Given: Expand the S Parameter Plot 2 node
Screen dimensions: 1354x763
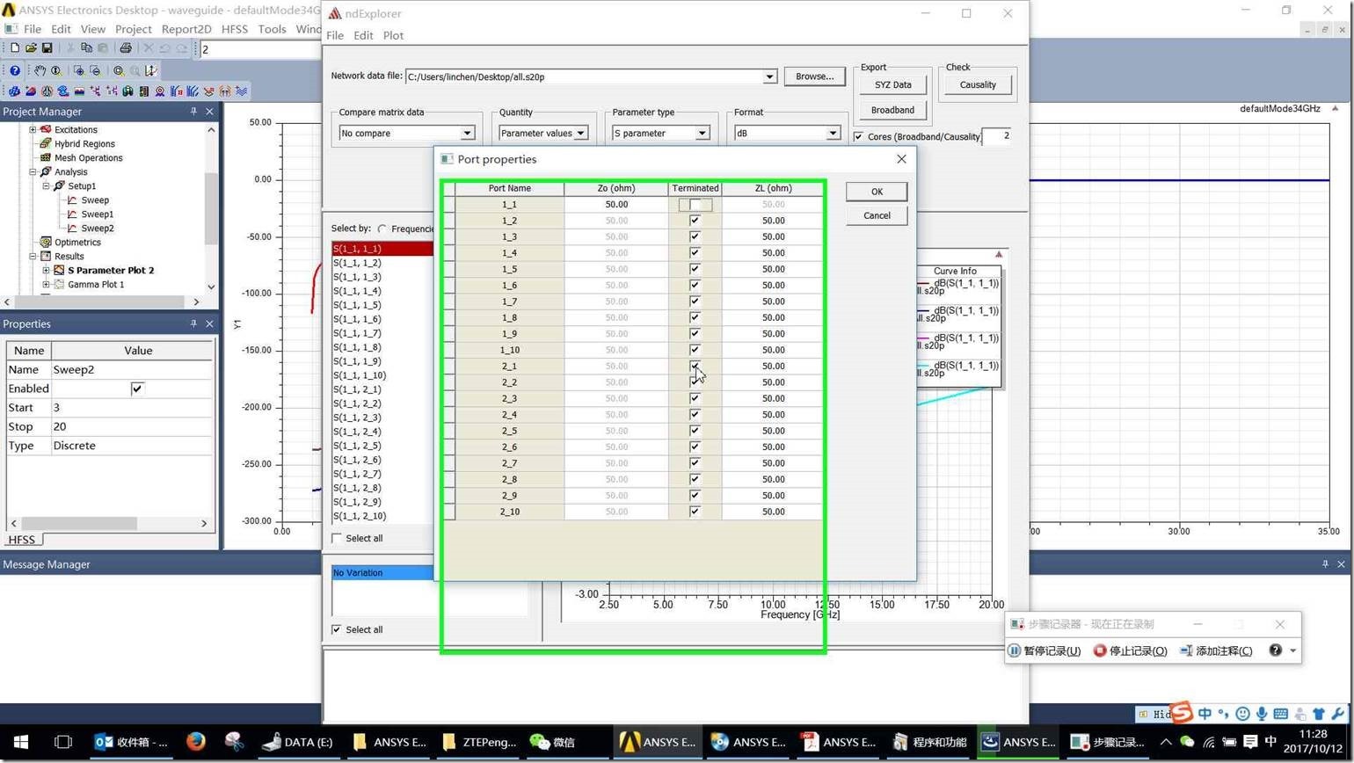Looking at the screenshot, I should point(46,270).
